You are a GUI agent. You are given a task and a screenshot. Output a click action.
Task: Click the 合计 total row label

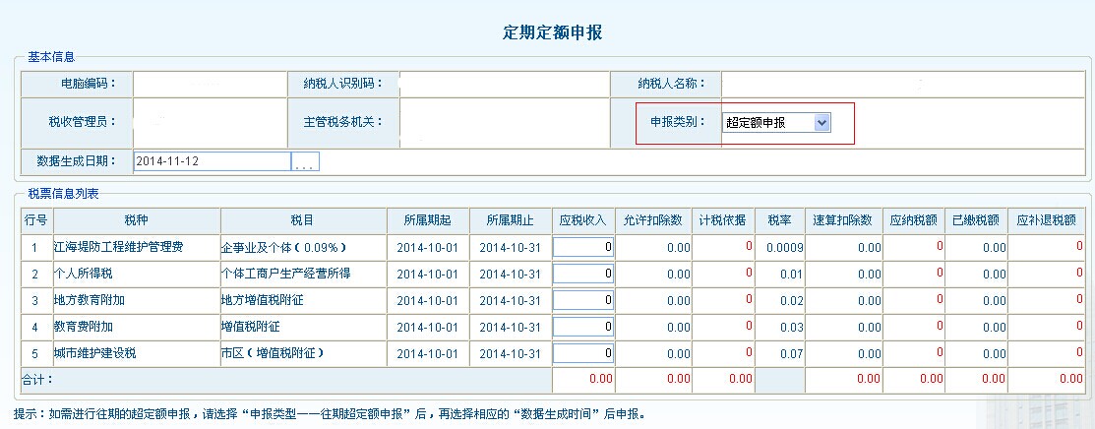click(x=37, y=379)
